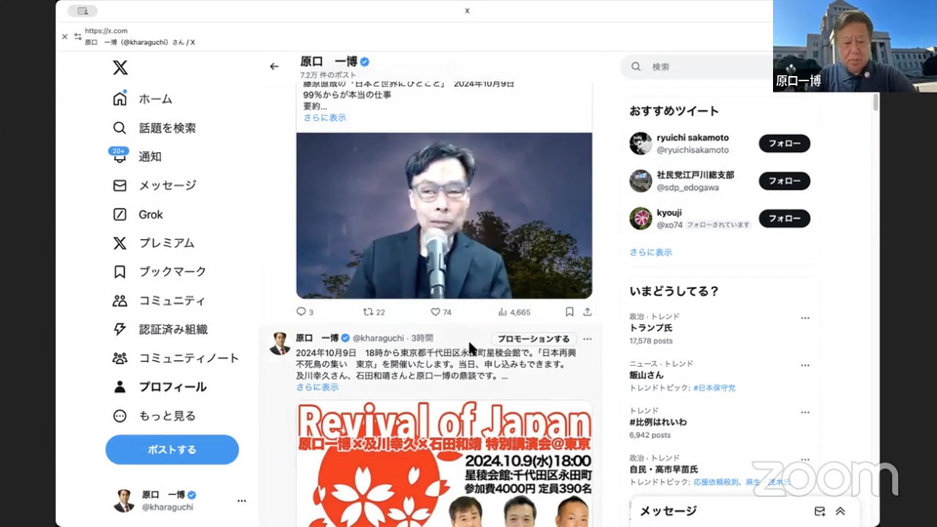937x527 pixels.
Task: Click the lightning icon next to 認証済み組織
Action: [x=119, y=329]
